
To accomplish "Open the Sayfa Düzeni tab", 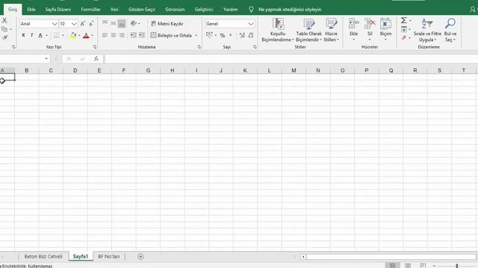I will pyautogui.click(x=58, y=10).
